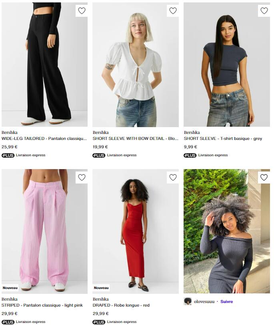Open WIDE-LEG TAILORED Pantalon classique product title
This screenshot has width=274, height=325.
coord(44,138)
